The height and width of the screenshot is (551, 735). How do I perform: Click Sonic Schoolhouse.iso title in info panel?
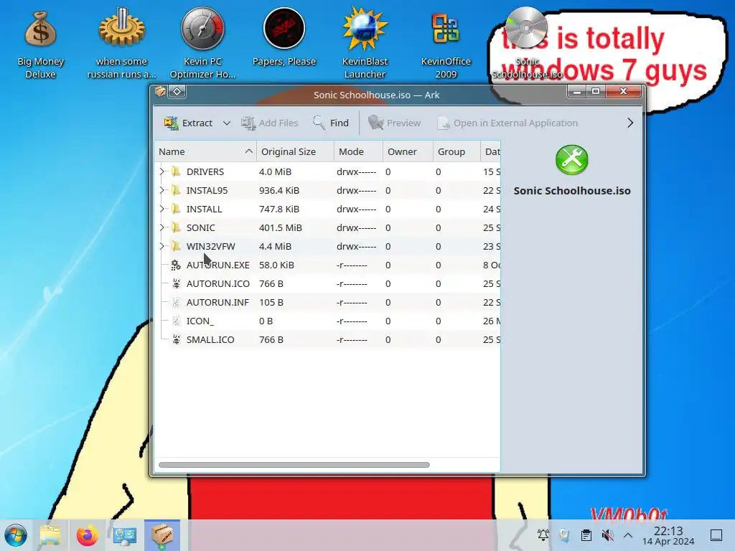click(572, 191)
